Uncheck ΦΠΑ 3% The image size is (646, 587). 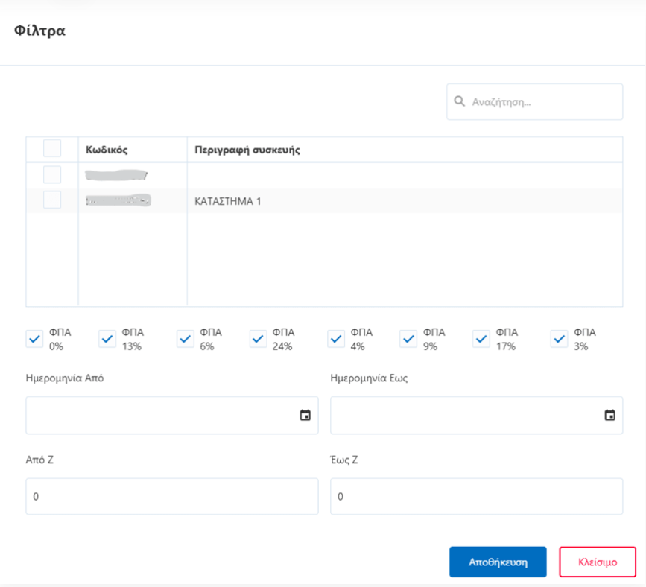(x=560, y=339)
